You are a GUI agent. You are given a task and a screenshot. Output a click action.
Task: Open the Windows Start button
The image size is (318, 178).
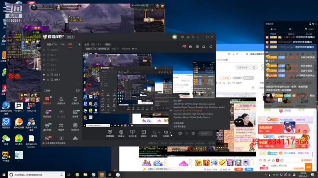(x=4, y=175)
